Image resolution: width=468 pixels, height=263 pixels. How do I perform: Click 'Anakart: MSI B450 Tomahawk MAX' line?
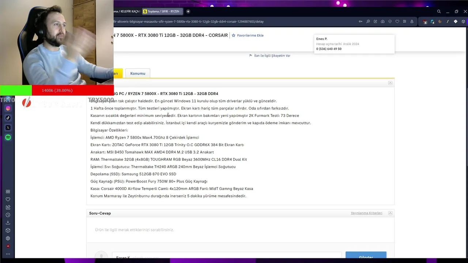[152, 152]
